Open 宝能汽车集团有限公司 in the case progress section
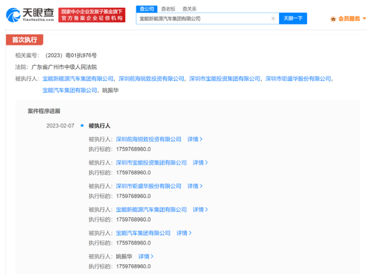 click(143, 233)
